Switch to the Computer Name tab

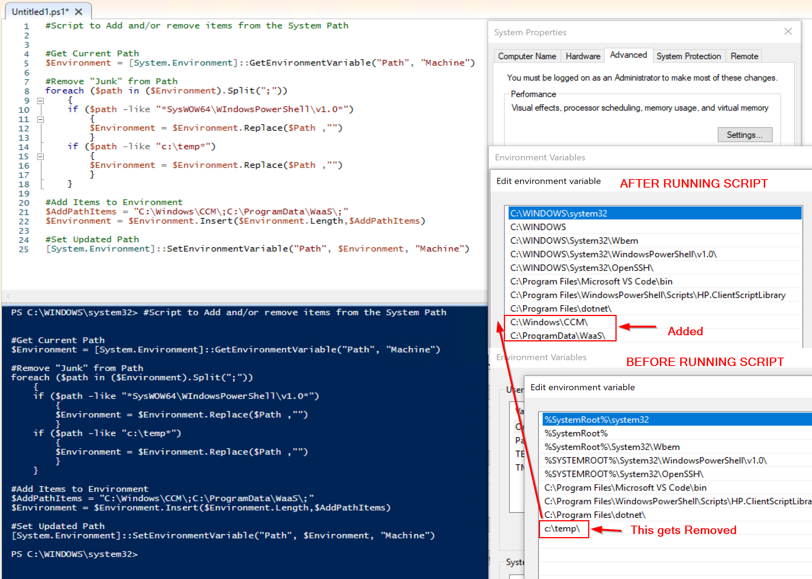click(527, 56)
